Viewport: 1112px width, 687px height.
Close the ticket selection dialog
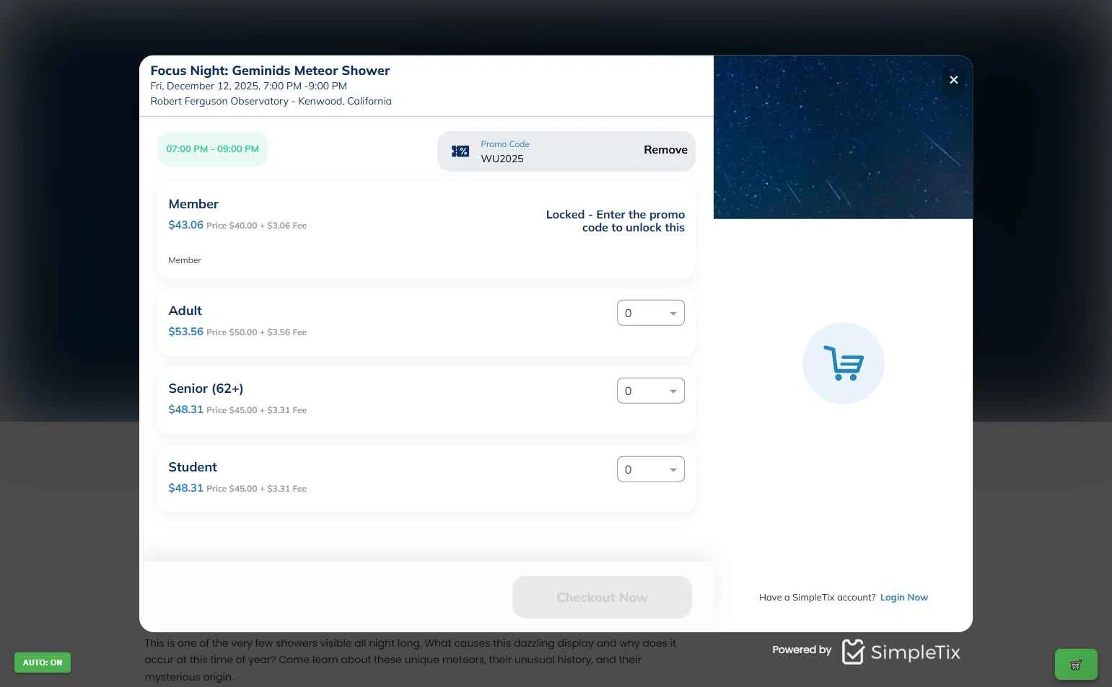coord(953,80)
